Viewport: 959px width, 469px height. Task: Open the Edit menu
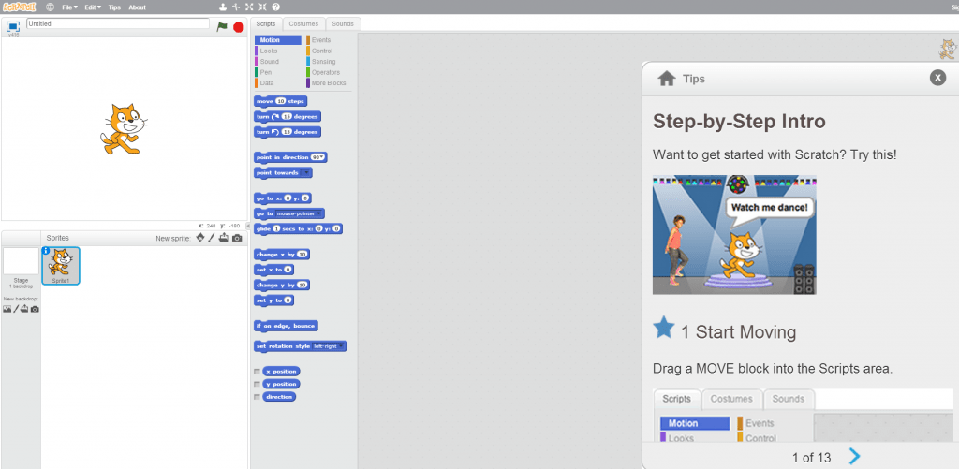[93, 7]
